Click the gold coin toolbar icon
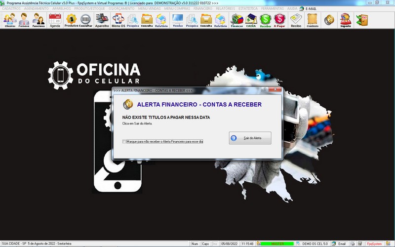Viewport: 395px width, 247px height. pyautogui.click(x=329, y=20)
